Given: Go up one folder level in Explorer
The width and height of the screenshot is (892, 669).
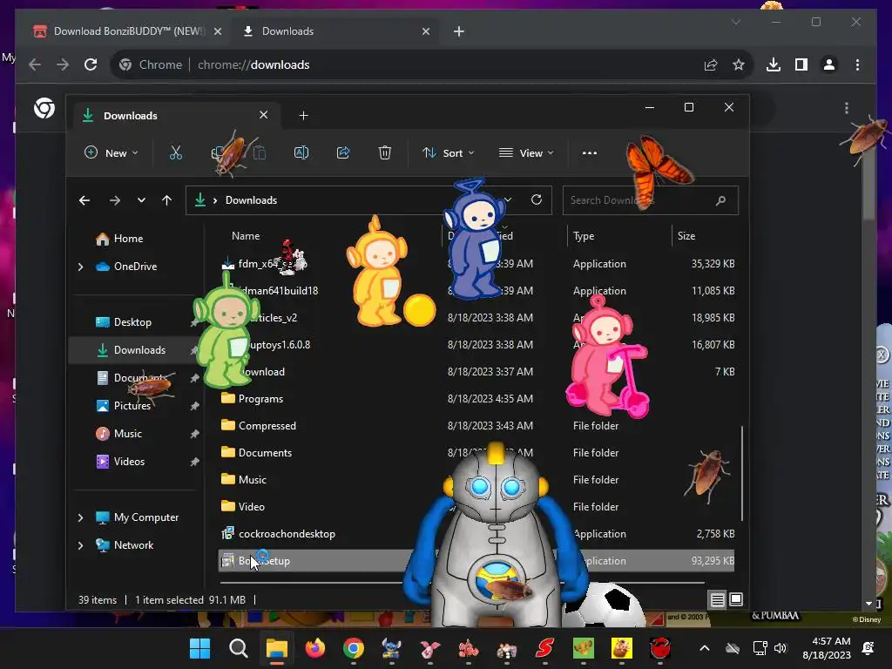Looking at the screenshot, I should pos(166,200).
